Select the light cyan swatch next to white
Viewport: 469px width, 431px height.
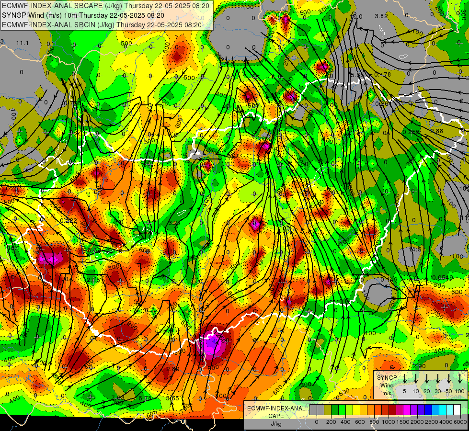[x=450, y=409]
